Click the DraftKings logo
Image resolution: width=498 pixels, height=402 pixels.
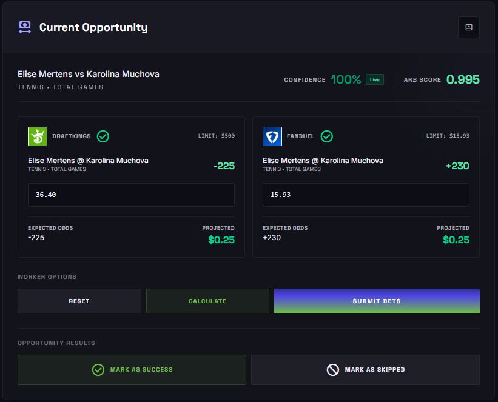point(38,136)
